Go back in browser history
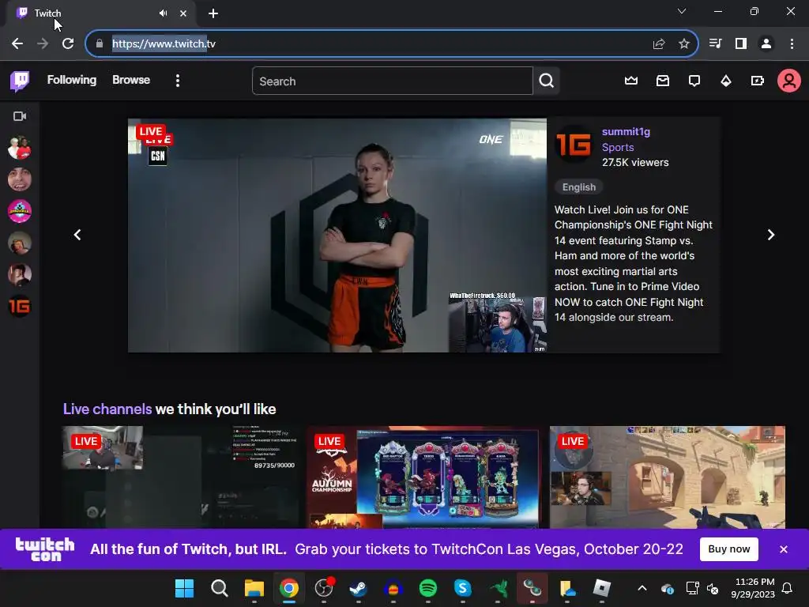809x607 pixels. point(17,44)
